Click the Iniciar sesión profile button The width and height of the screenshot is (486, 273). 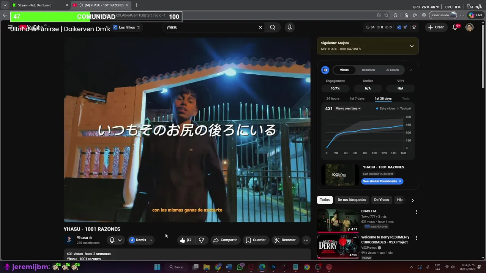click(x=443, y=15)
